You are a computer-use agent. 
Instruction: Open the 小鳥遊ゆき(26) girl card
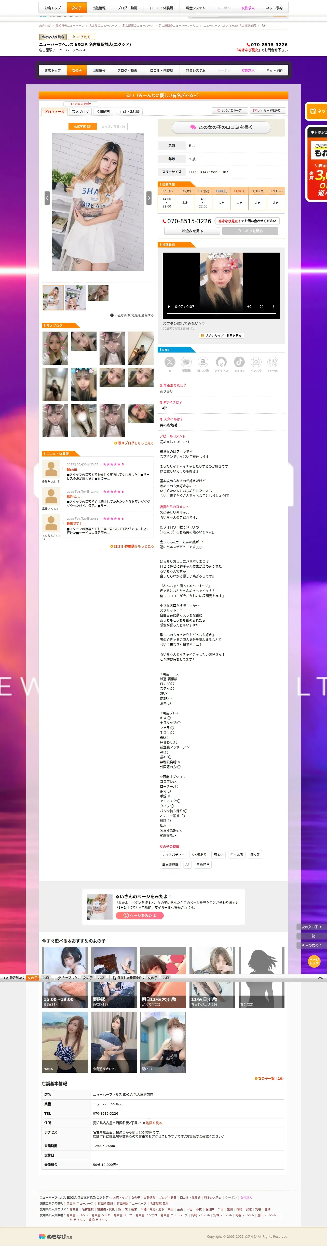point(114,1042)
